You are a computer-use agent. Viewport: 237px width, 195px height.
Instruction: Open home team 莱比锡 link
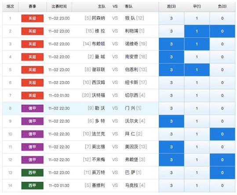click(x=98, y=147)
